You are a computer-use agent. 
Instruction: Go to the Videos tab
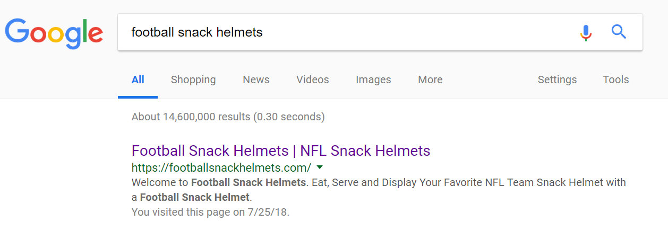[x=312, y=80]
